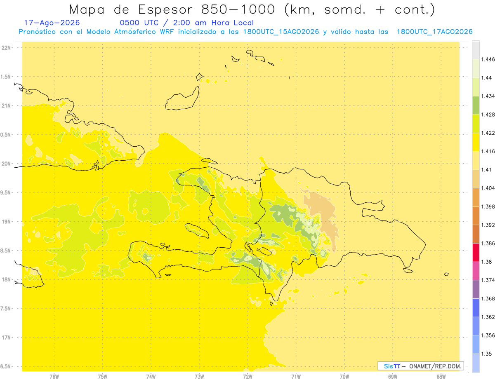Pick the dark green colorbar segment between 1.428 and 1.434
This screenshot has width=495, height=382.
point(476,105)
